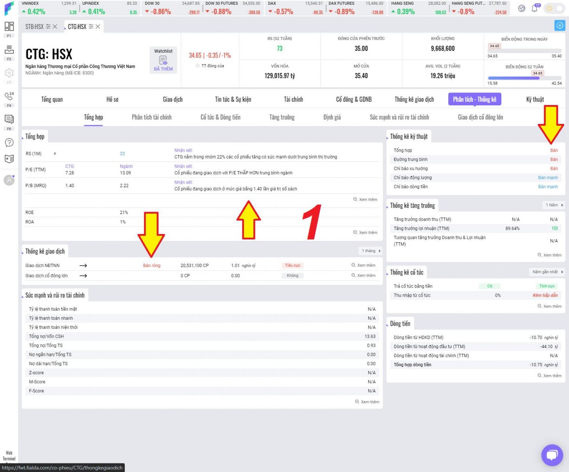This screenshot has height=472, width=569.
Task: Click the Bán ròng status text
Action: click(152, 265)
